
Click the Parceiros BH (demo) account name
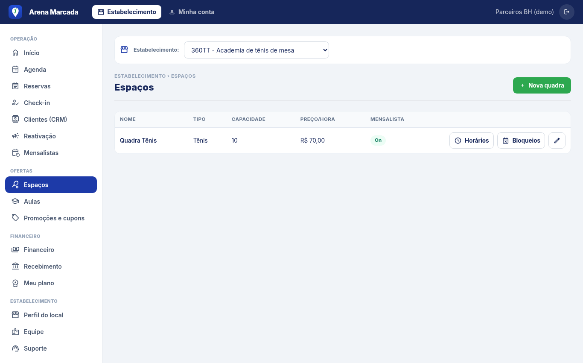[525, 12]
